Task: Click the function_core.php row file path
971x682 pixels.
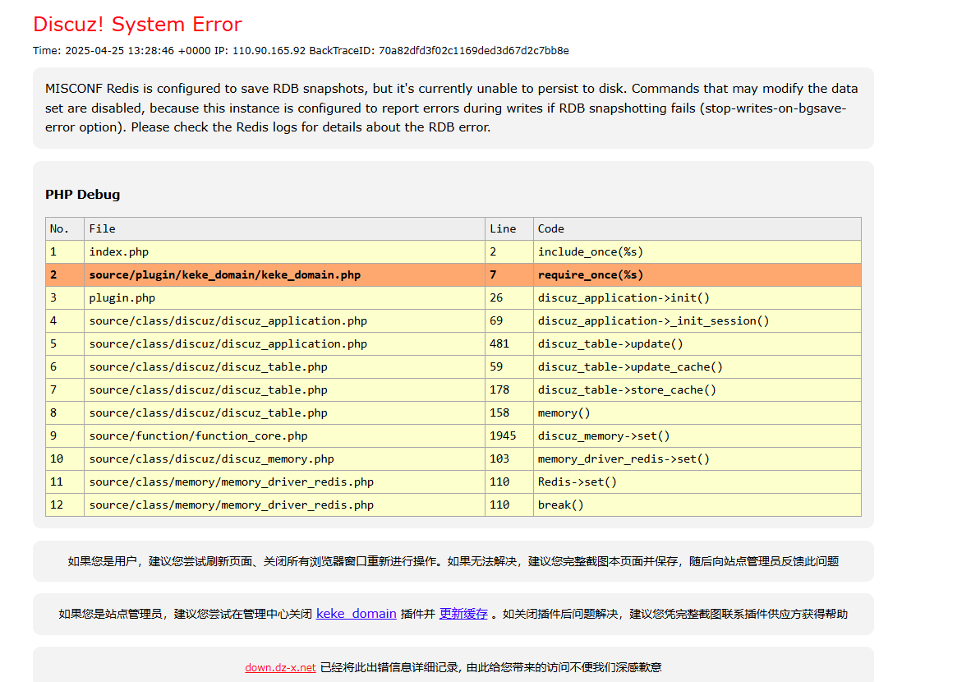Action: coord(198,436)
